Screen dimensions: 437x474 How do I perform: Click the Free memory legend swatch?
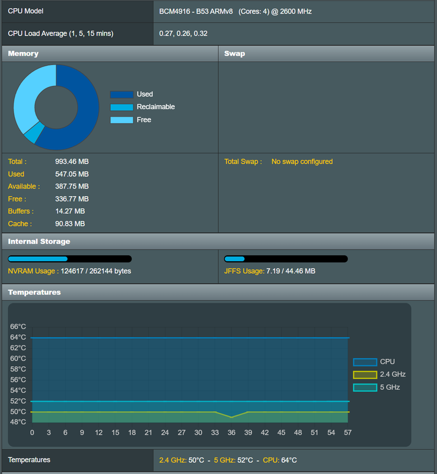pyautogui.click(x=122, y=120)
